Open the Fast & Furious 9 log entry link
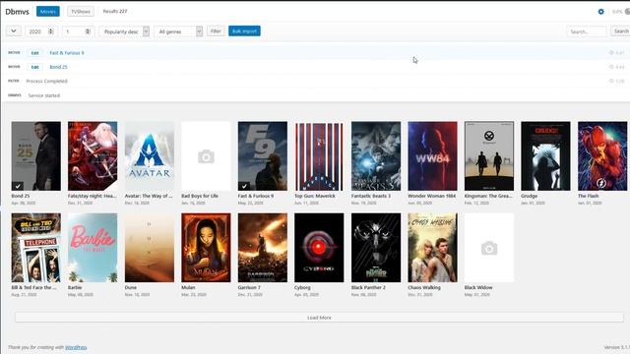This screenshot has width=630, height=354. (x=67, y=53)
